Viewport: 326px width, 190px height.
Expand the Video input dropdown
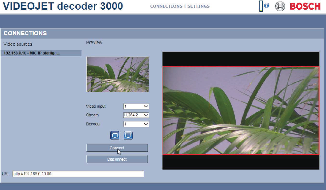[x=136, y=106]
